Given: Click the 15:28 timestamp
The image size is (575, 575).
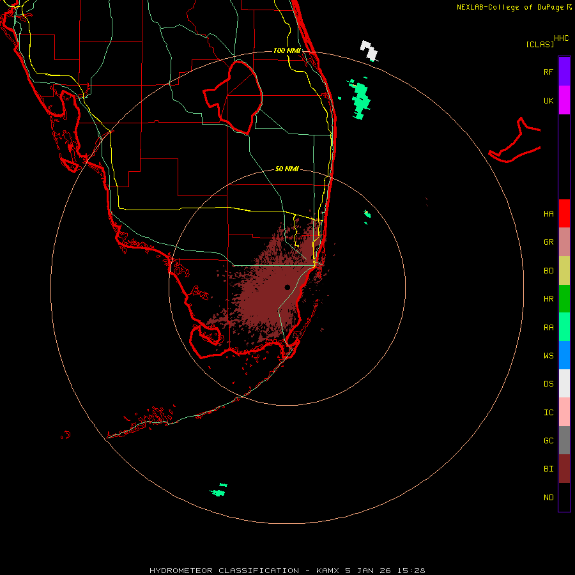Looking at the screenshot, I should pos(411,571).
